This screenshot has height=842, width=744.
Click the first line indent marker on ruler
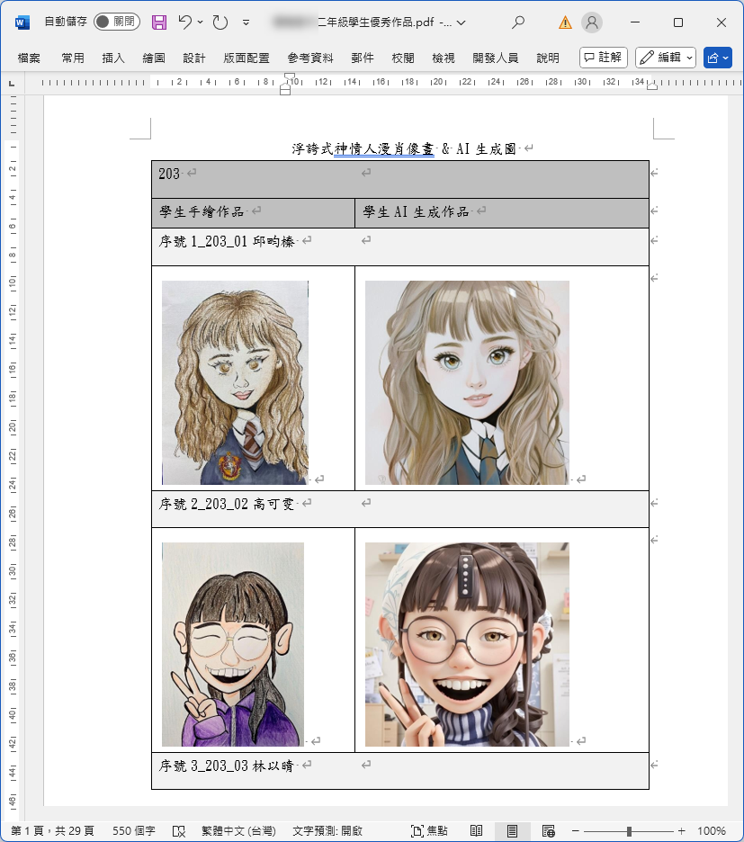[x=289, y=76]
